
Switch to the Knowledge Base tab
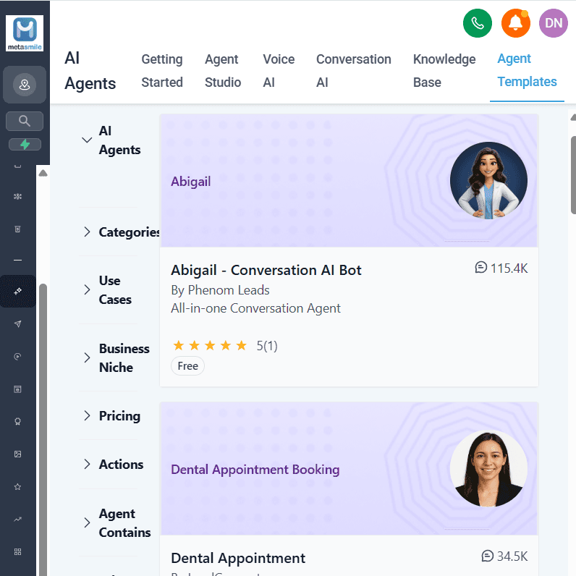pyautogui.click(x=444, y=70)
